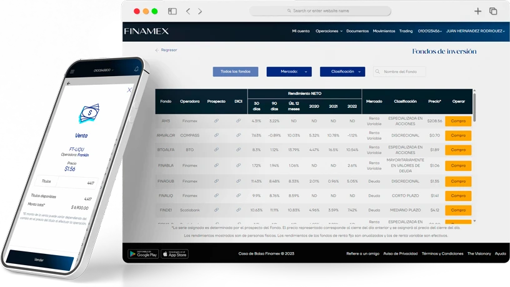The height and width of the screenshot is (287, 510).
Task: Open the FINALIQ fund Prospecto link icon
Action: coord(216,195)
